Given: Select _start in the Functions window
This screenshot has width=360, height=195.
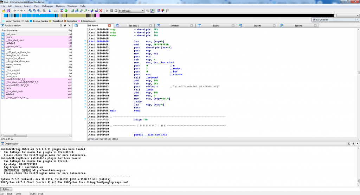Looking at the screenshot, I should (x=8, y=49).
